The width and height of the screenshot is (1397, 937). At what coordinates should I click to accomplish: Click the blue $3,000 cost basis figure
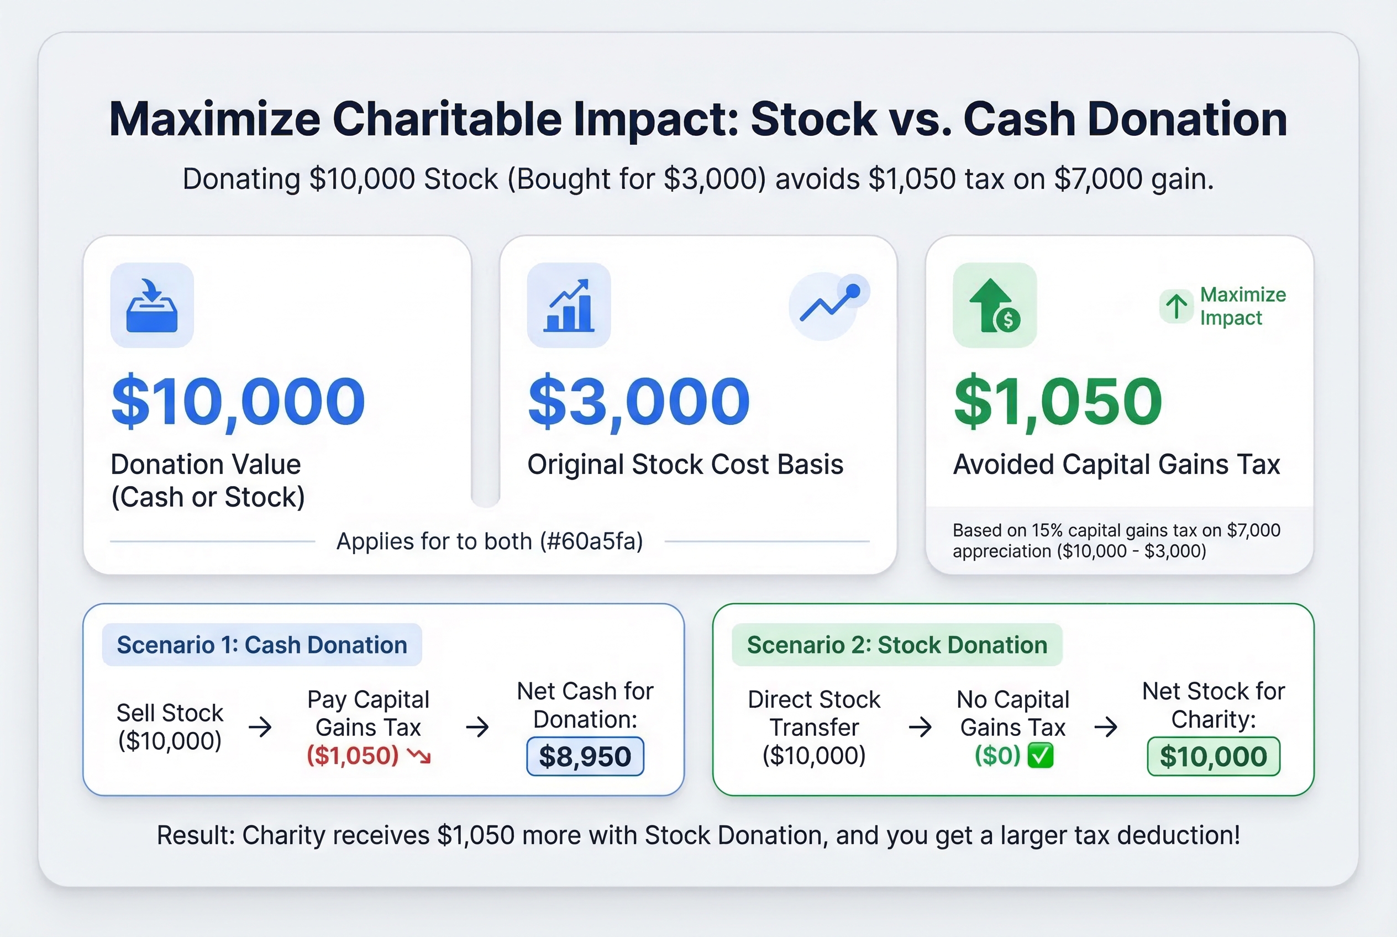click(x=638, y=401)
